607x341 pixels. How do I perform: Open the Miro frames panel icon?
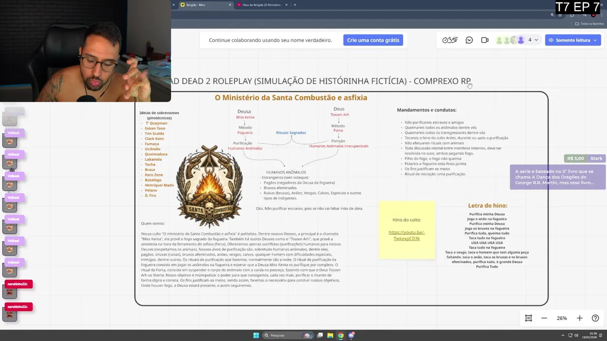click(528, 318)
